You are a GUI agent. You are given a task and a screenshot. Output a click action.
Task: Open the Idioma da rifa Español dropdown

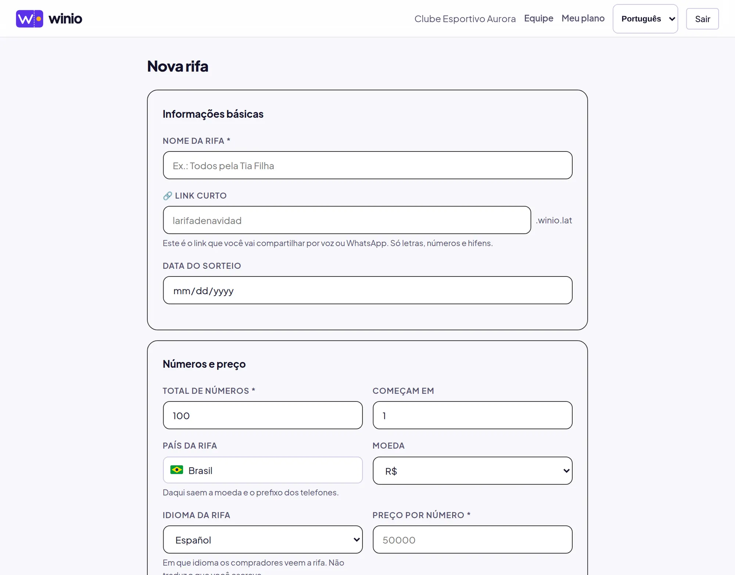click(263, 539)
